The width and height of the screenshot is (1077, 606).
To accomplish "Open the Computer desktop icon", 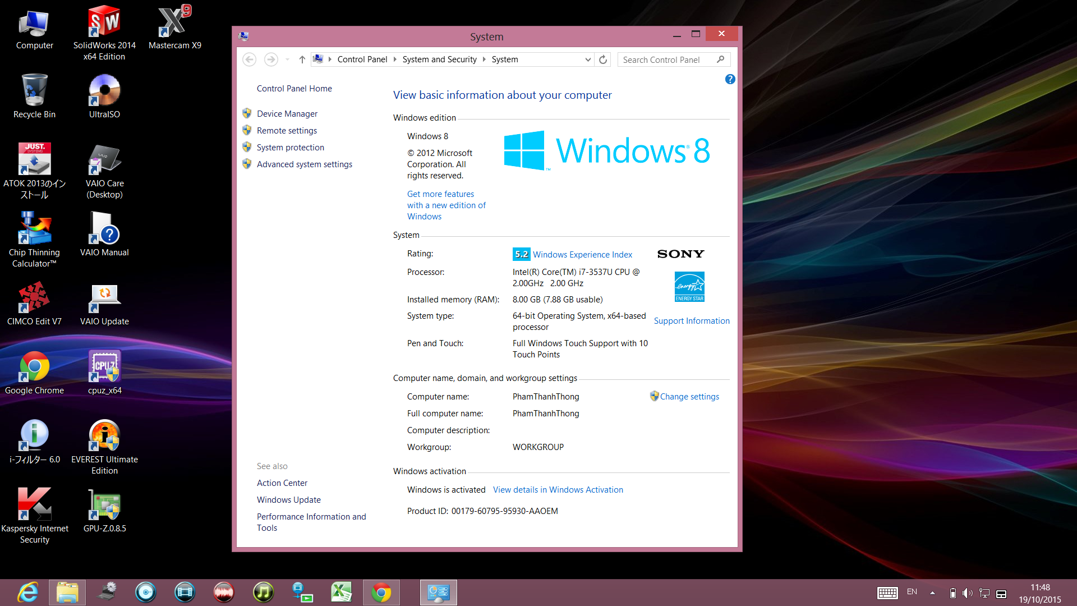I will [34, 30].
